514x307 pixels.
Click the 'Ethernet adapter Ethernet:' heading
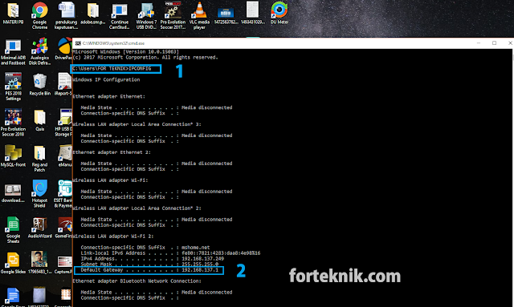pos(109,96)
